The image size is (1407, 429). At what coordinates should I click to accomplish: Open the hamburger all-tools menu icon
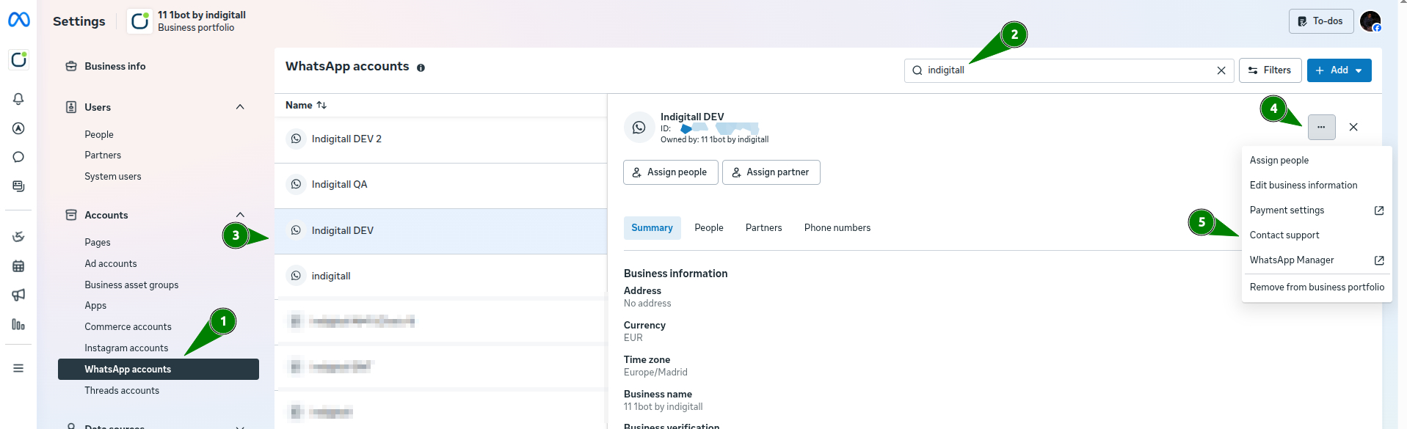pos(18,368)
